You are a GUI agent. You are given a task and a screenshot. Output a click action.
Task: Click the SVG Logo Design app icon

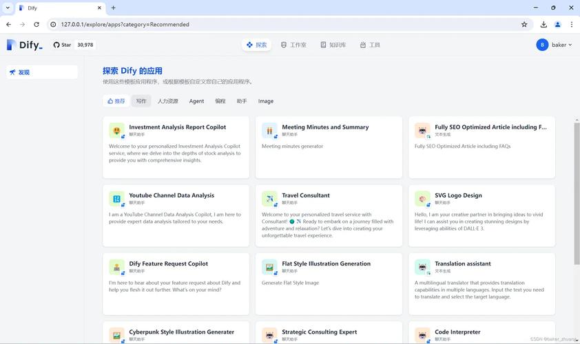(x=422, y=199)
